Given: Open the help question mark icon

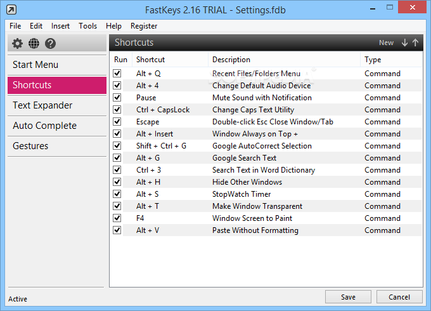Looking at the screenshot, I should point(50,43).
